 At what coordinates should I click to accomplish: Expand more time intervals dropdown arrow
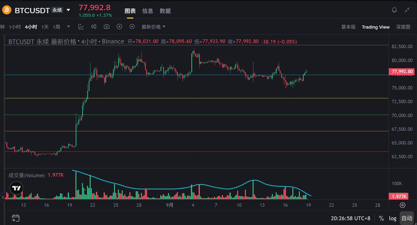pos(68,27)
